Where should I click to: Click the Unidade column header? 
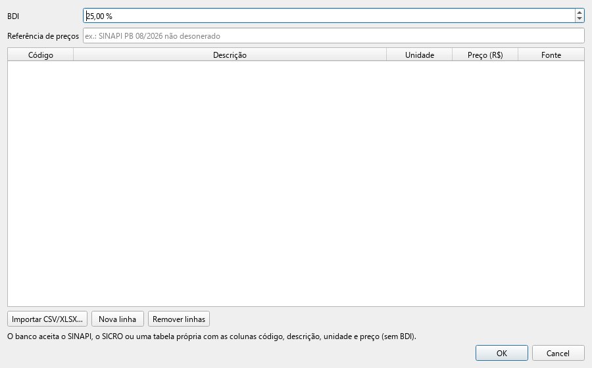[x=420, y=55]
